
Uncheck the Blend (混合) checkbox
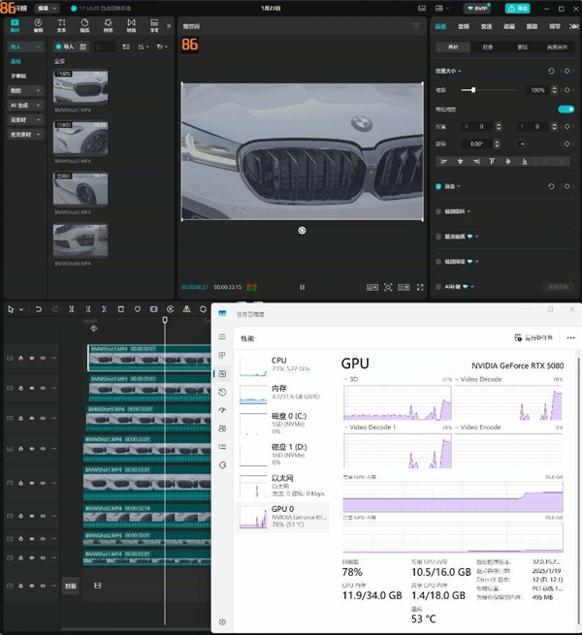coord(438,186)
